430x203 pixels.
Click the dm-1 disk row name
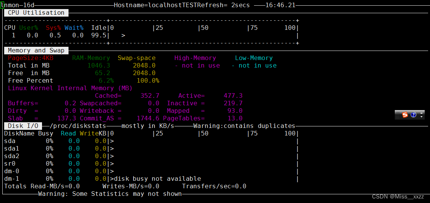tap(11, 179)
